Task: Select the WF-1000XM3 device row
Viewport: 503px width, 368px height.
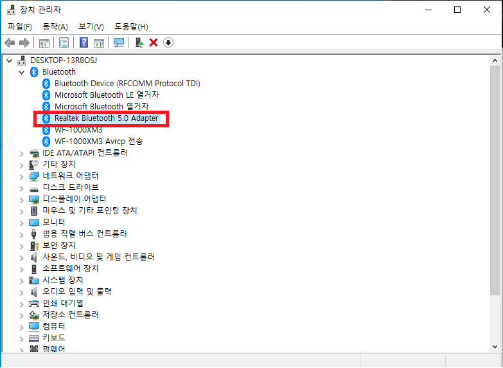Action: [x=78, y=130]
